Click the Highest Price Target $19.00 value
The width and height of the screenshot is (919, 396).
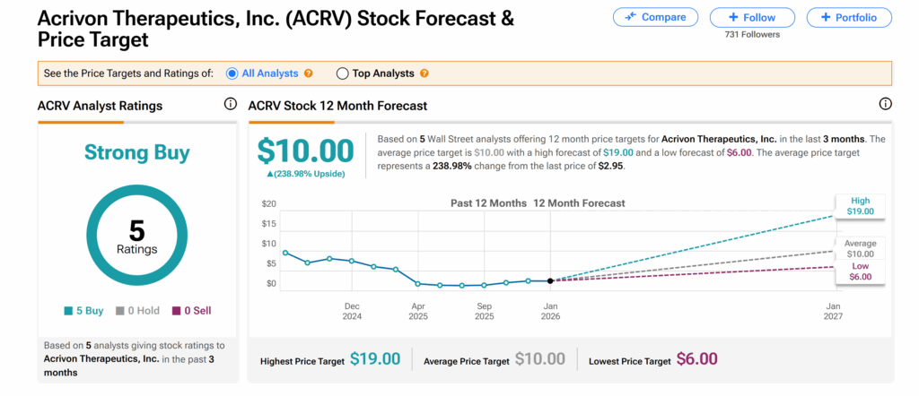coord(375,360)
